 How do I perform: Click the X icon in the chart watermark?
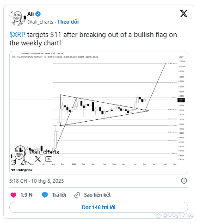(38, 159)
